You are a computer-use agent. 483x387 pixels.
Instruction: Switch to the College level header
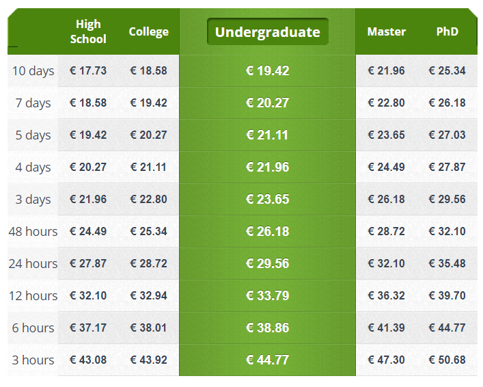(148, 31)
